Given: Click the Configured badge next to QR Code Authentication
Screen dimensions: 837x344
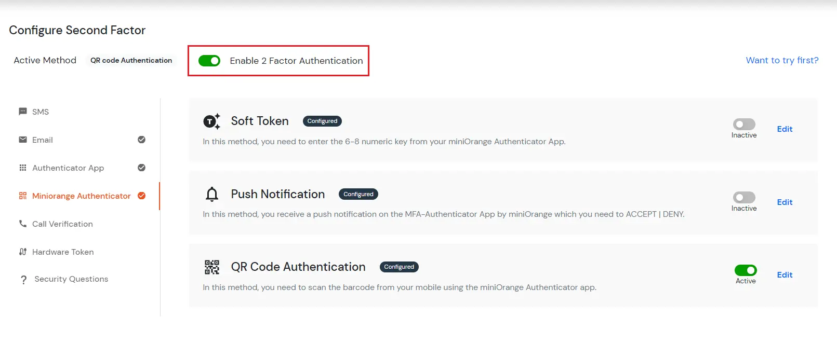Looking at the screenshot, I should tap(399, 267).
